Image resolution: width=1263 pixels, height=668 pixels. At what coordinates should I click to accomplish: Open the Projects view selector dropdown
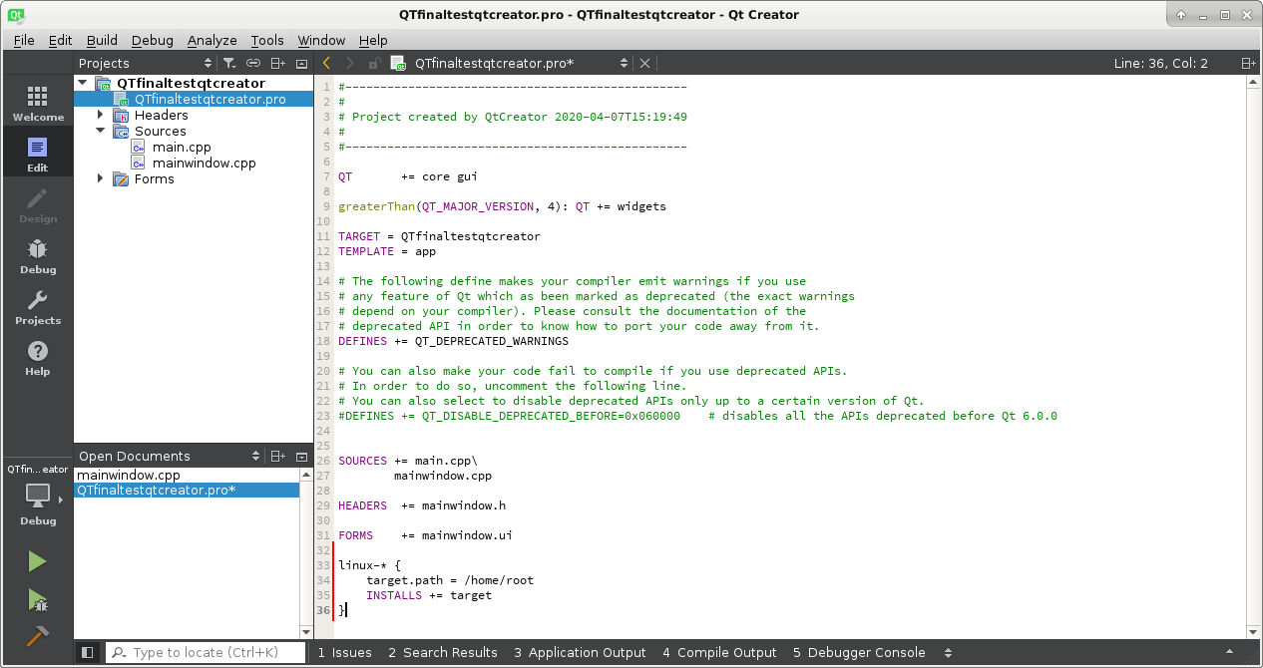click(x=144, y=63)
